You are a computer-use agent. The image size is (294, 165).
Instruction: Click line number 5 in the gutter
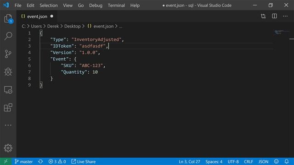click(x=29, y=59)
